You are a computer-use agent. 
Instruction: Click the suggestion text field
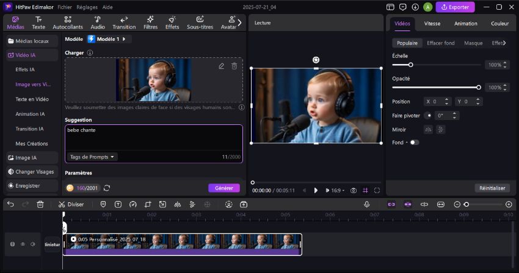click(x=154, y=138)
